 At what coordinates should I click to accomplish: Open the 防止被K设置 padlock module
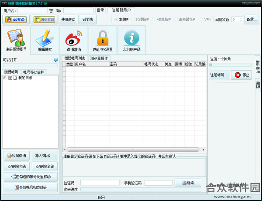[x=103, y=40]
